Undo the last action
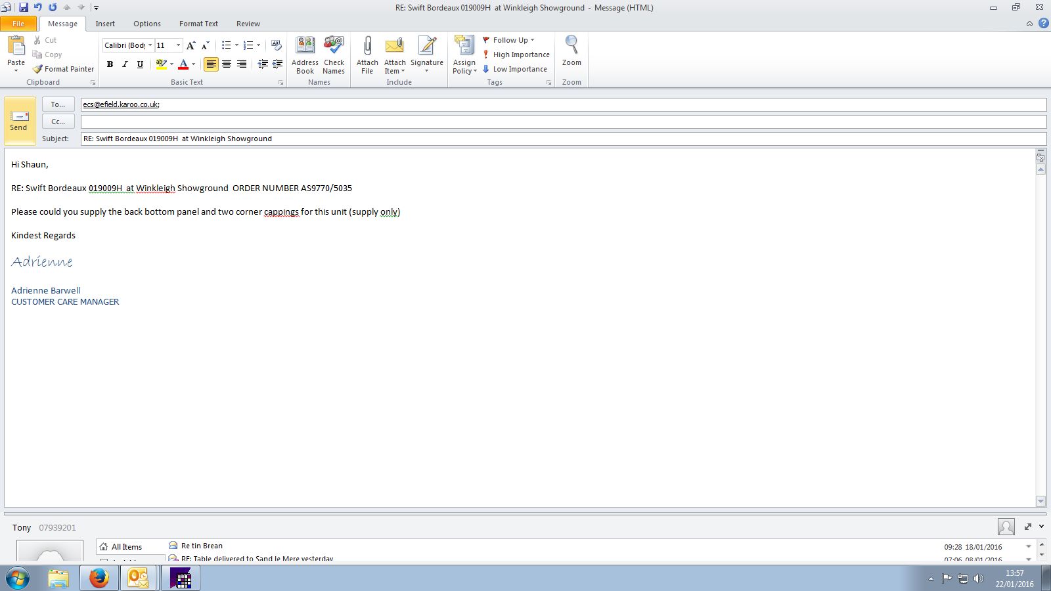This screenshot has width=1051, height=591. 38,7
